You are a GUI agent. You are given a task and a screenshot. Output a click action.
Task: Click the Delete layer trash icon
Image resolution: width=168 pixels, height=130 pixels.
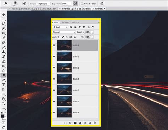(x=95, y=123)
